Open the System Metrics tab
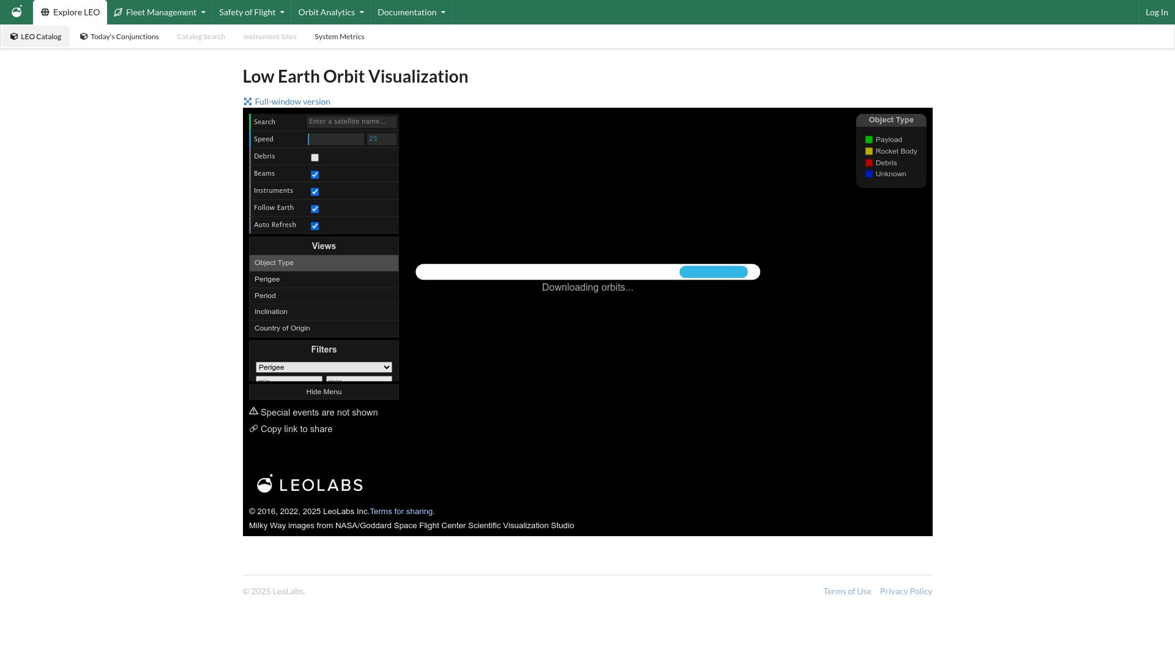Image resolution: width=1175 pixels, height=661 pixels. (340, 37)
